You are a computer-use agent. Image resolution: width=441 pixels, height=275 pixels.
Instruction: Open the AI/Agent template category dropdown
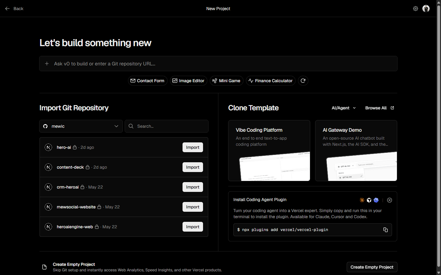click(x=344, y=108)
